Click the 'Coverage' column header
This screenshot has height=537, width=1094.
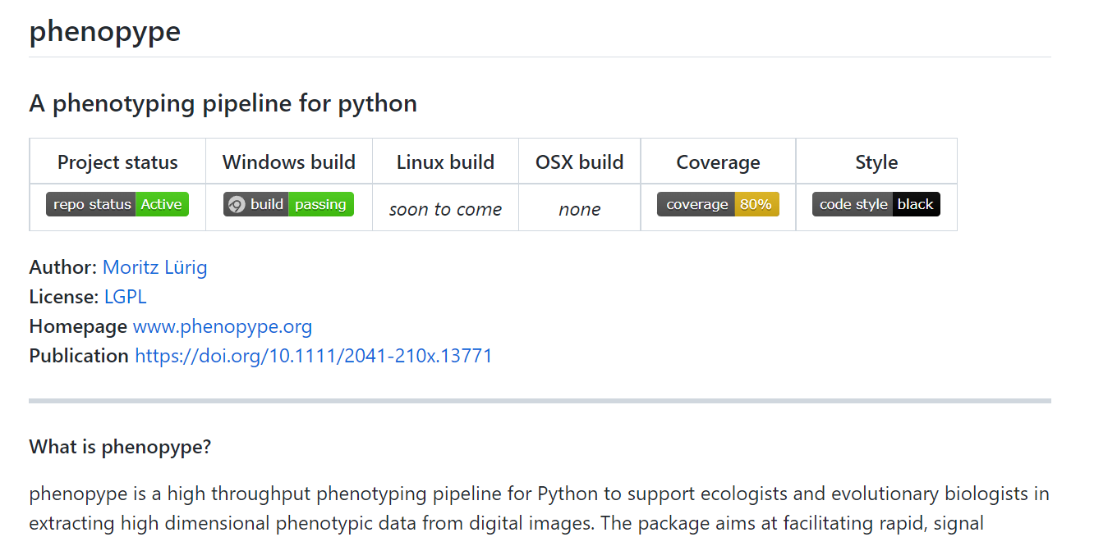(718, 162)
